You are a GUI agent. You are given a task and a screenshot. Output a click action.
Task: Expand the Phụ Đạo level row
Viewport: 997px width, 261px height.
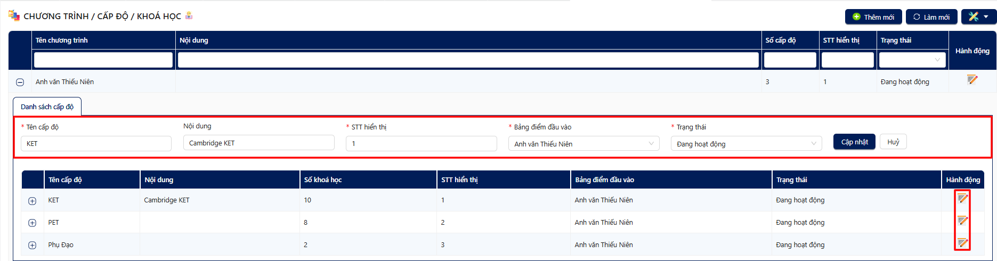pyautogui.click(x=33, y=246)
